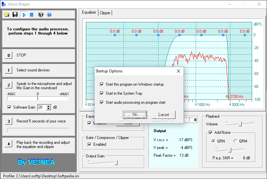Close the Startup Options dialog with X
Viewport: 267px width, 179px height.
tap(179, 71)
